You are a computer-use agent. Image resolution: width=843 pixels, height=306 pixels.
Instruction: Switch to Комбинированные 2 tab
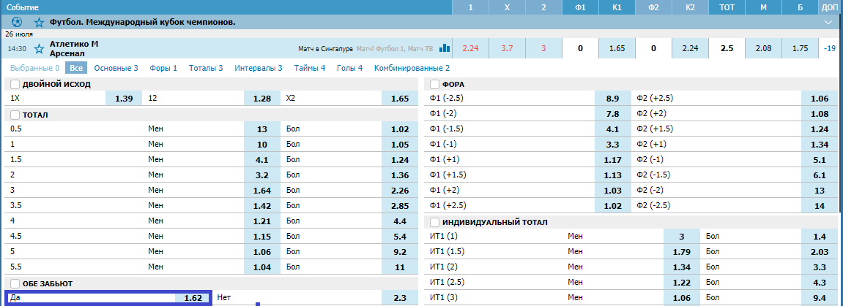tap(412, 68)
